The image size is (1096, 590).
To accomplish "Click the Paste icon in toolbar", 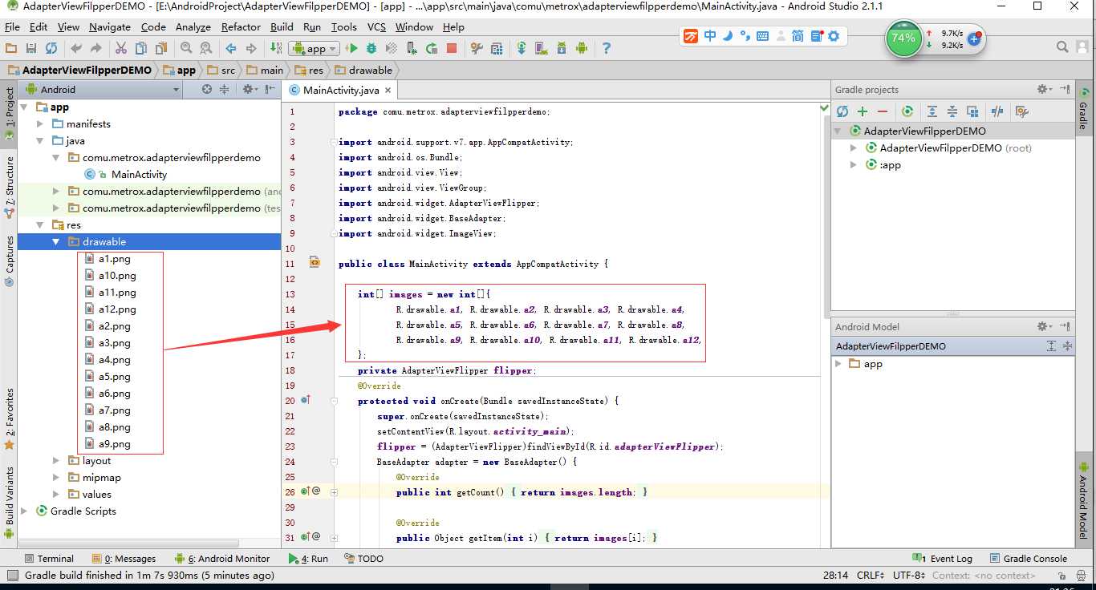I will click(160, 48).
